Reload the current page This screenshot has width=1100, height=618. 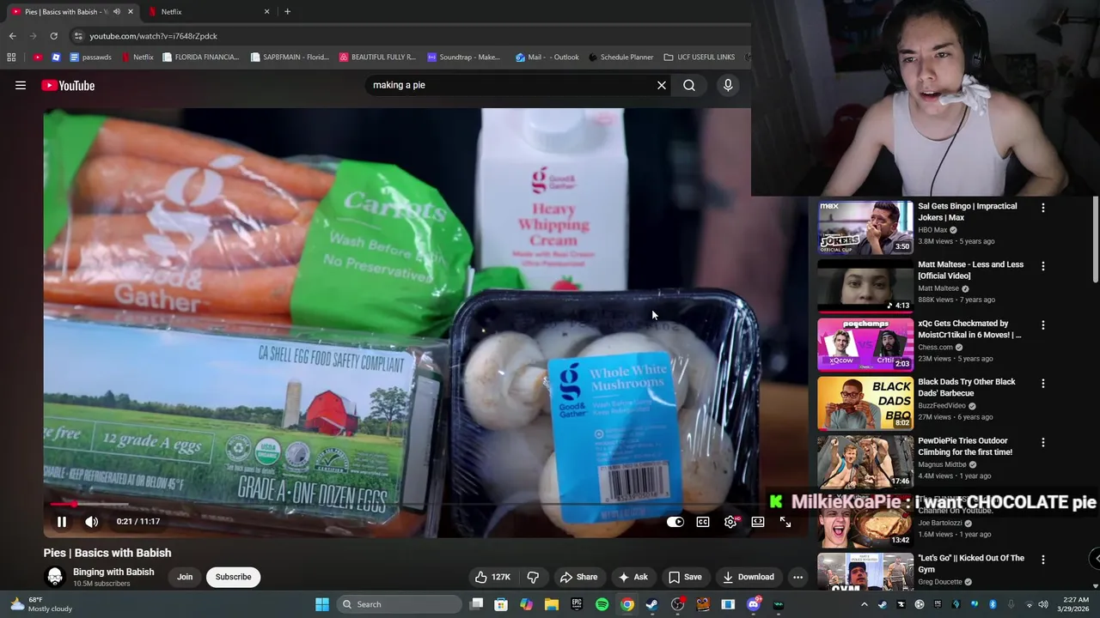[x=53, y=36]
